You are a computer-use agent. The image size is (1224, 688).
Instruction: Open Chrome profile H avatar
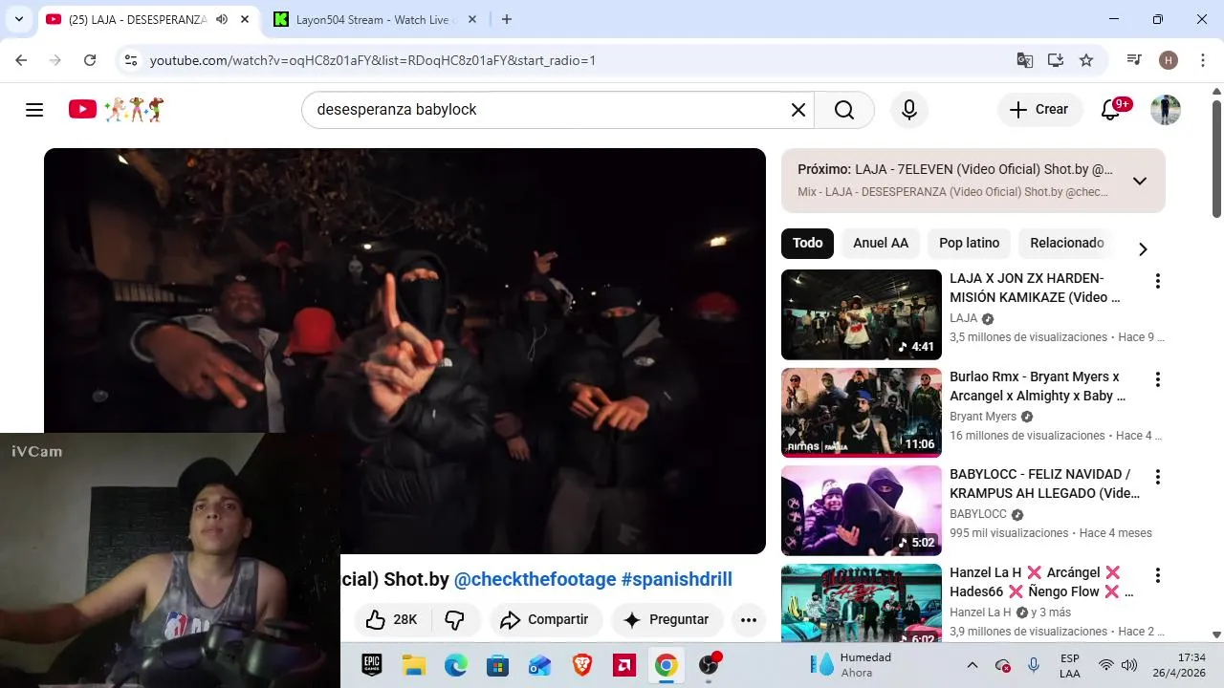coord(1169,60)
